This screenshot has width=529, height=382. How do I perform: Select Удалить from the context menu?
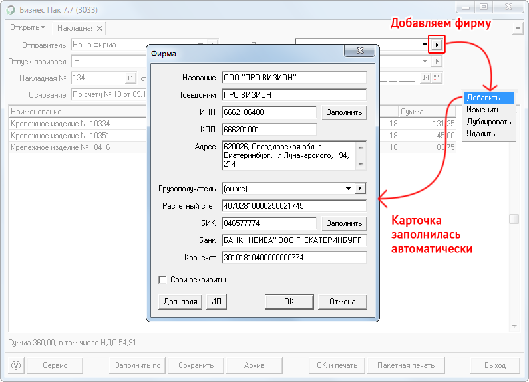(x=480, y=134)
